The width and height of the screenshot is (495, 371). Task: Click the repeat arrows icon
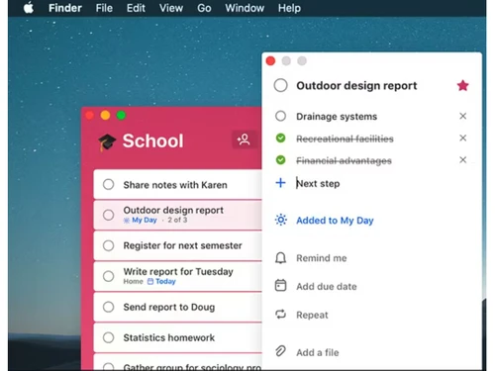[x=280, y=315]
